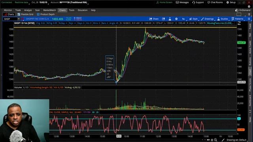Click the orange 20 oversold value bubble
This screenshot has width=253, height=142.
pos(241,130)
